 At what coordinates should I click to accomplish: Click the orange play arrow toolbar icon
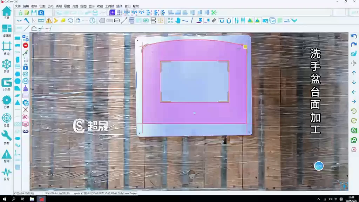tap(56, 21)
